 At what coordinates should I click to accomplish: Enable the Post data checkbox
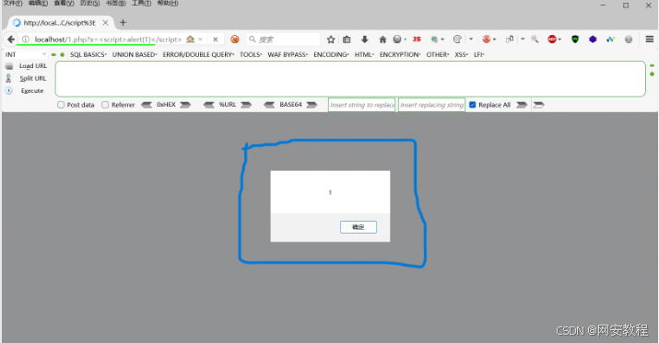click(61, 105)
